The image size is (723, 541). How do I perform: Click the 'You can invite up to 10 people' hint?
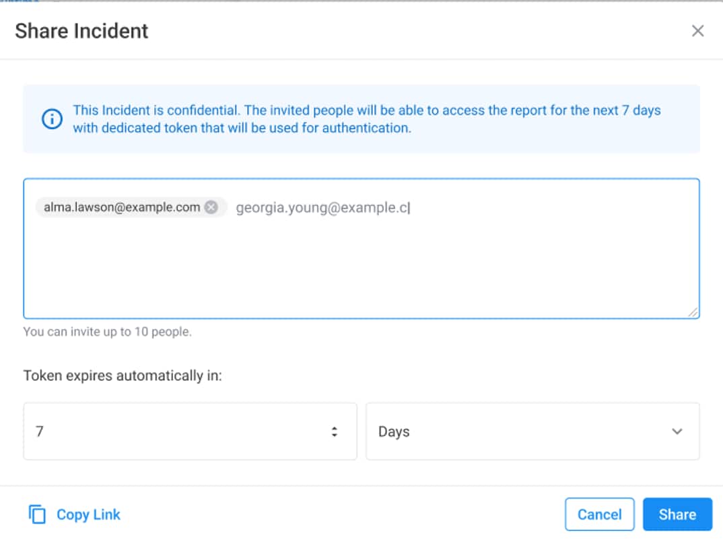pyautogui.click(x=107, y=332)
